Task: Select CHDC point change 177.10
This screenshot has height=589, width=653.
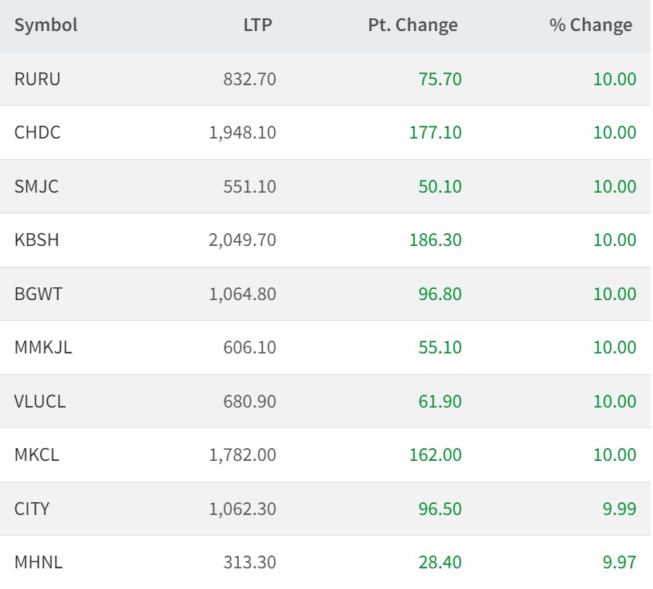Action: coord(435,132)
